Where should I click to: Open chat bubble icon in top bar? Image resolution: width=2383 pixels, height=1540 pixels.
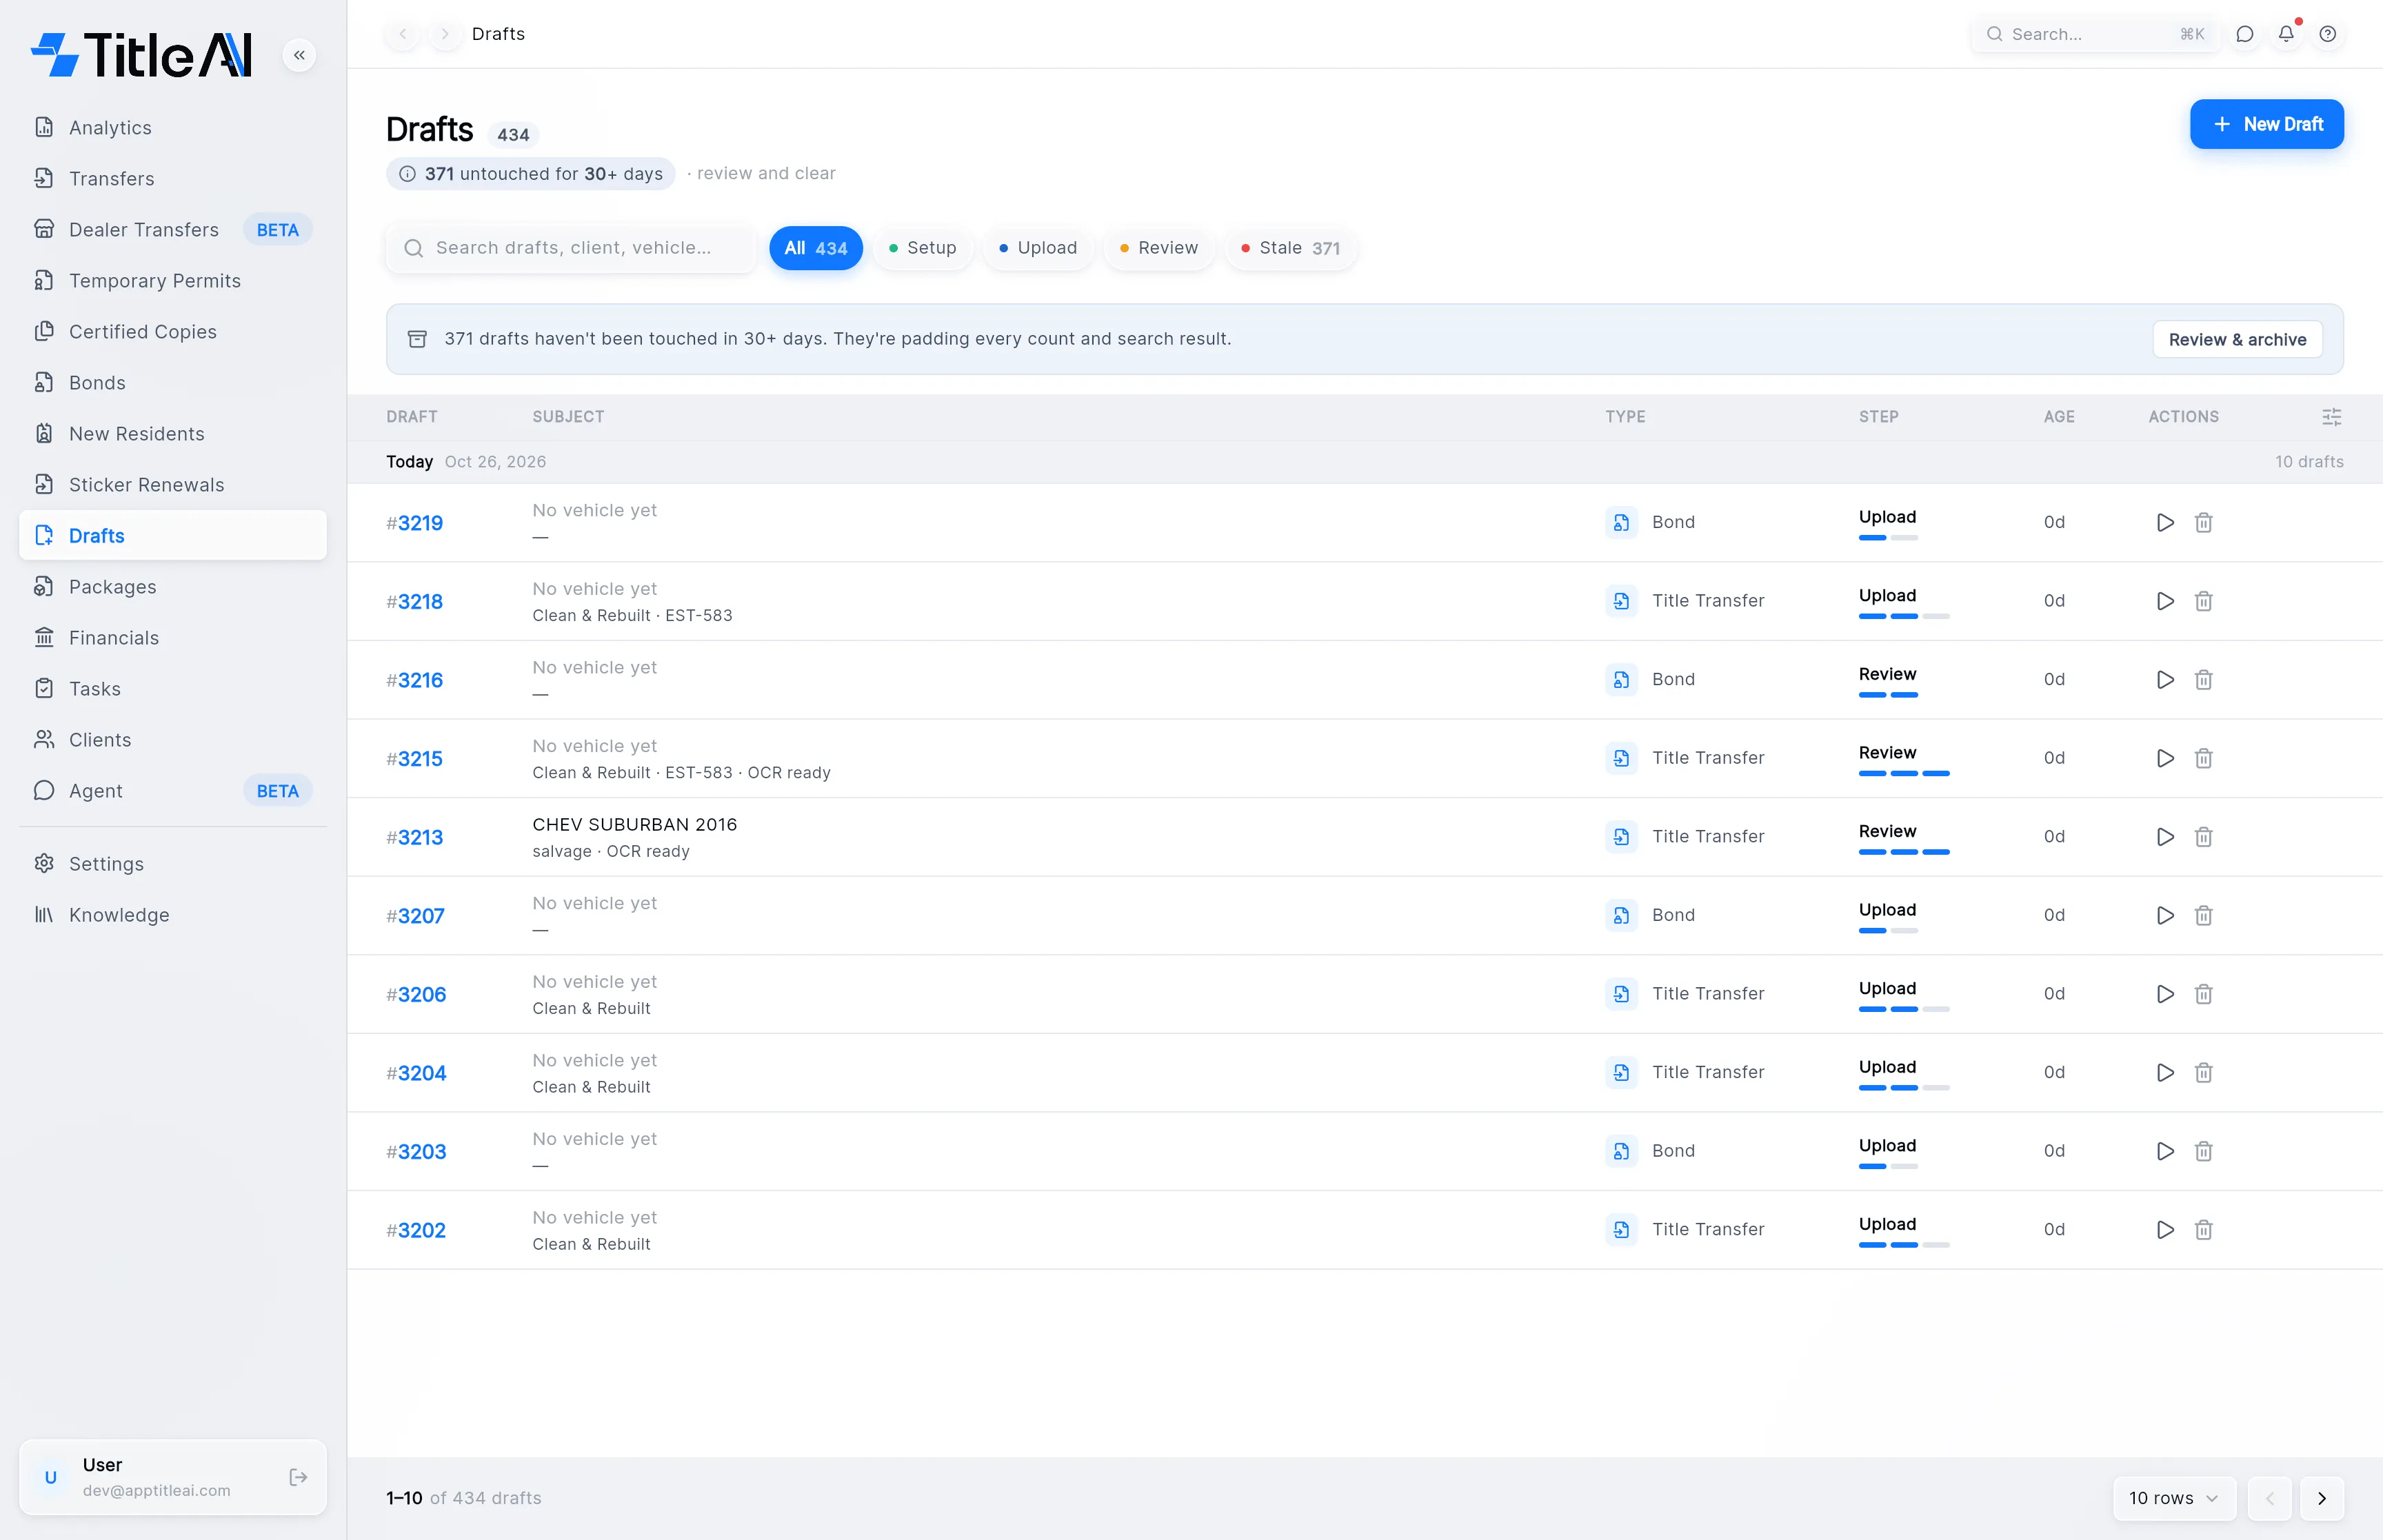2245,34
